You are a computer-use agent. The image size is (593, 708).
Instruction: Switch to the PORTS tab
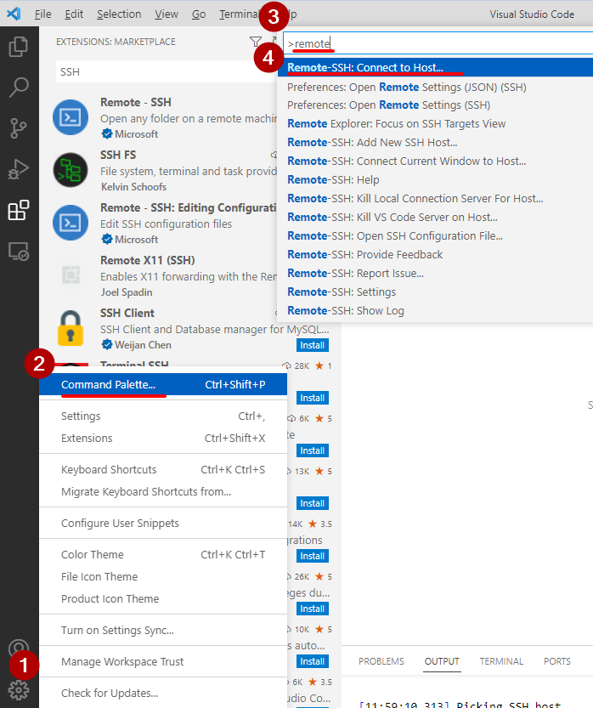tap(557, 661)
